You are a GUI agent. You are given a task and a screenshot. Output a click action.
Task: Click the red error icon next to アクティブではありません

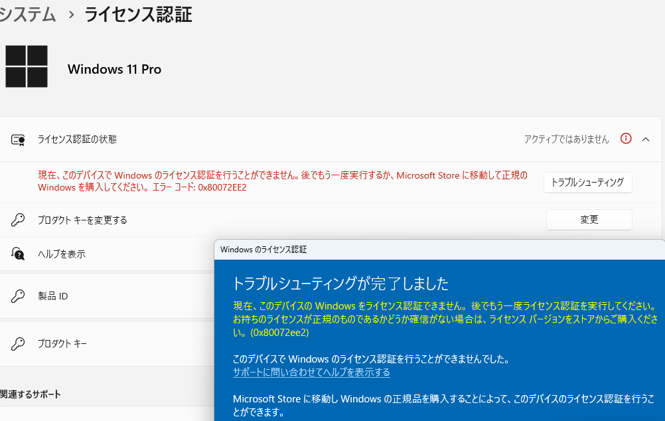coord(625,138)
